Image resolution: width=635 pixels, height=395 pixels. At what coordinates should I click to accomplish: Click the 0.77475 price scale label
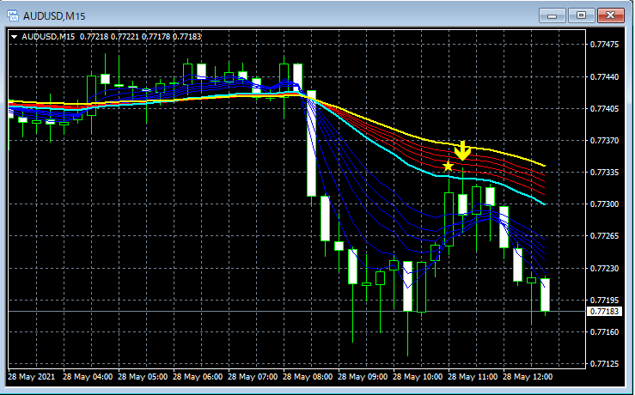point(604,45)
